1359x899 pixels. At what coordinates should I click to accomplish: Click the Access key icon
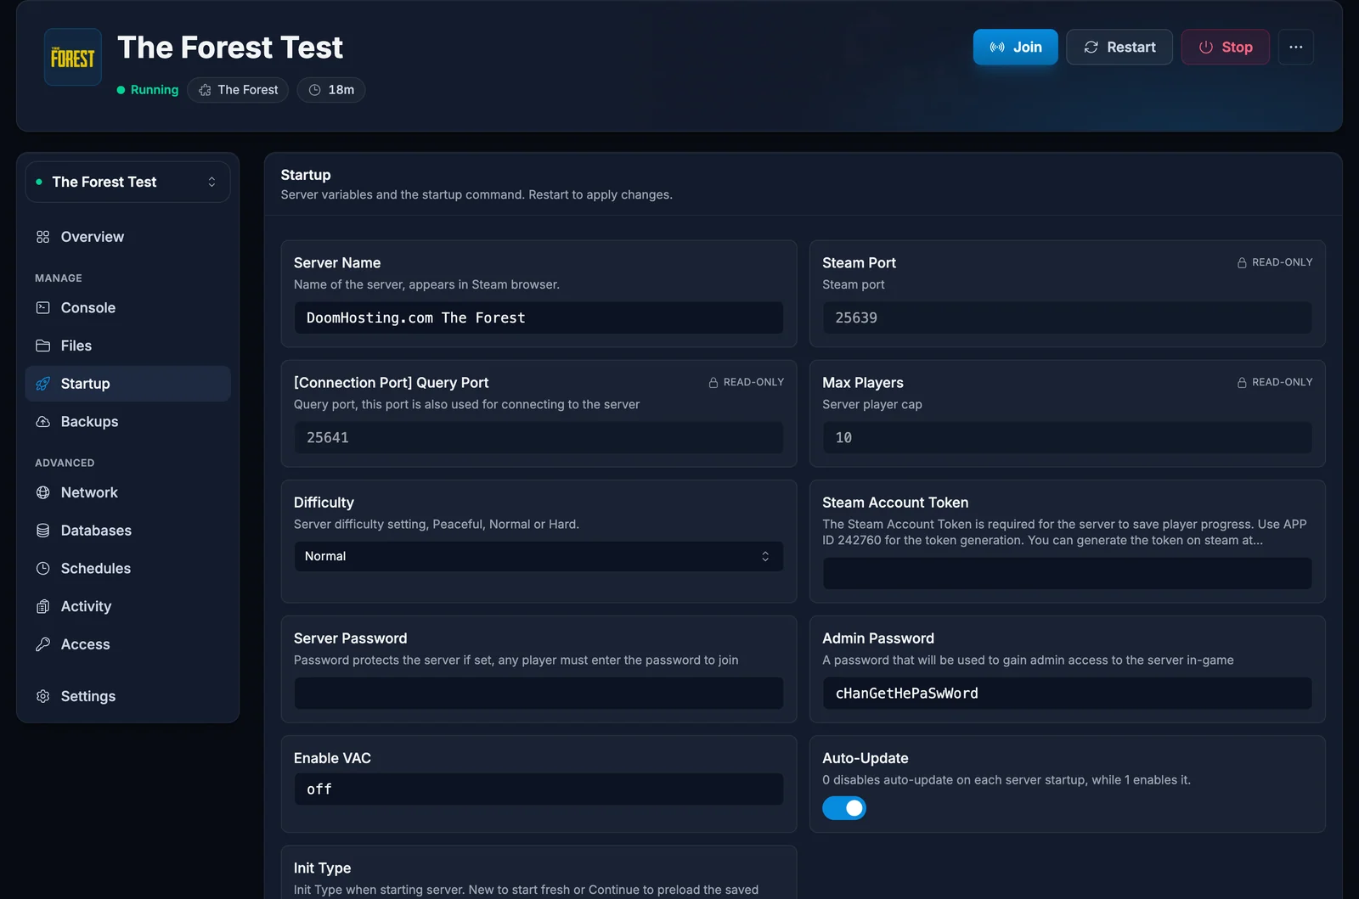43,644
